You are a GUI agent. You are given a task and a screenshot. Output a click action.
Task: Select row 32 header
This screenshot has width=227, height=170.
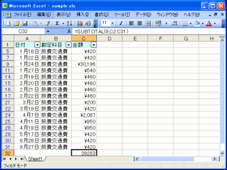[8, 153]
